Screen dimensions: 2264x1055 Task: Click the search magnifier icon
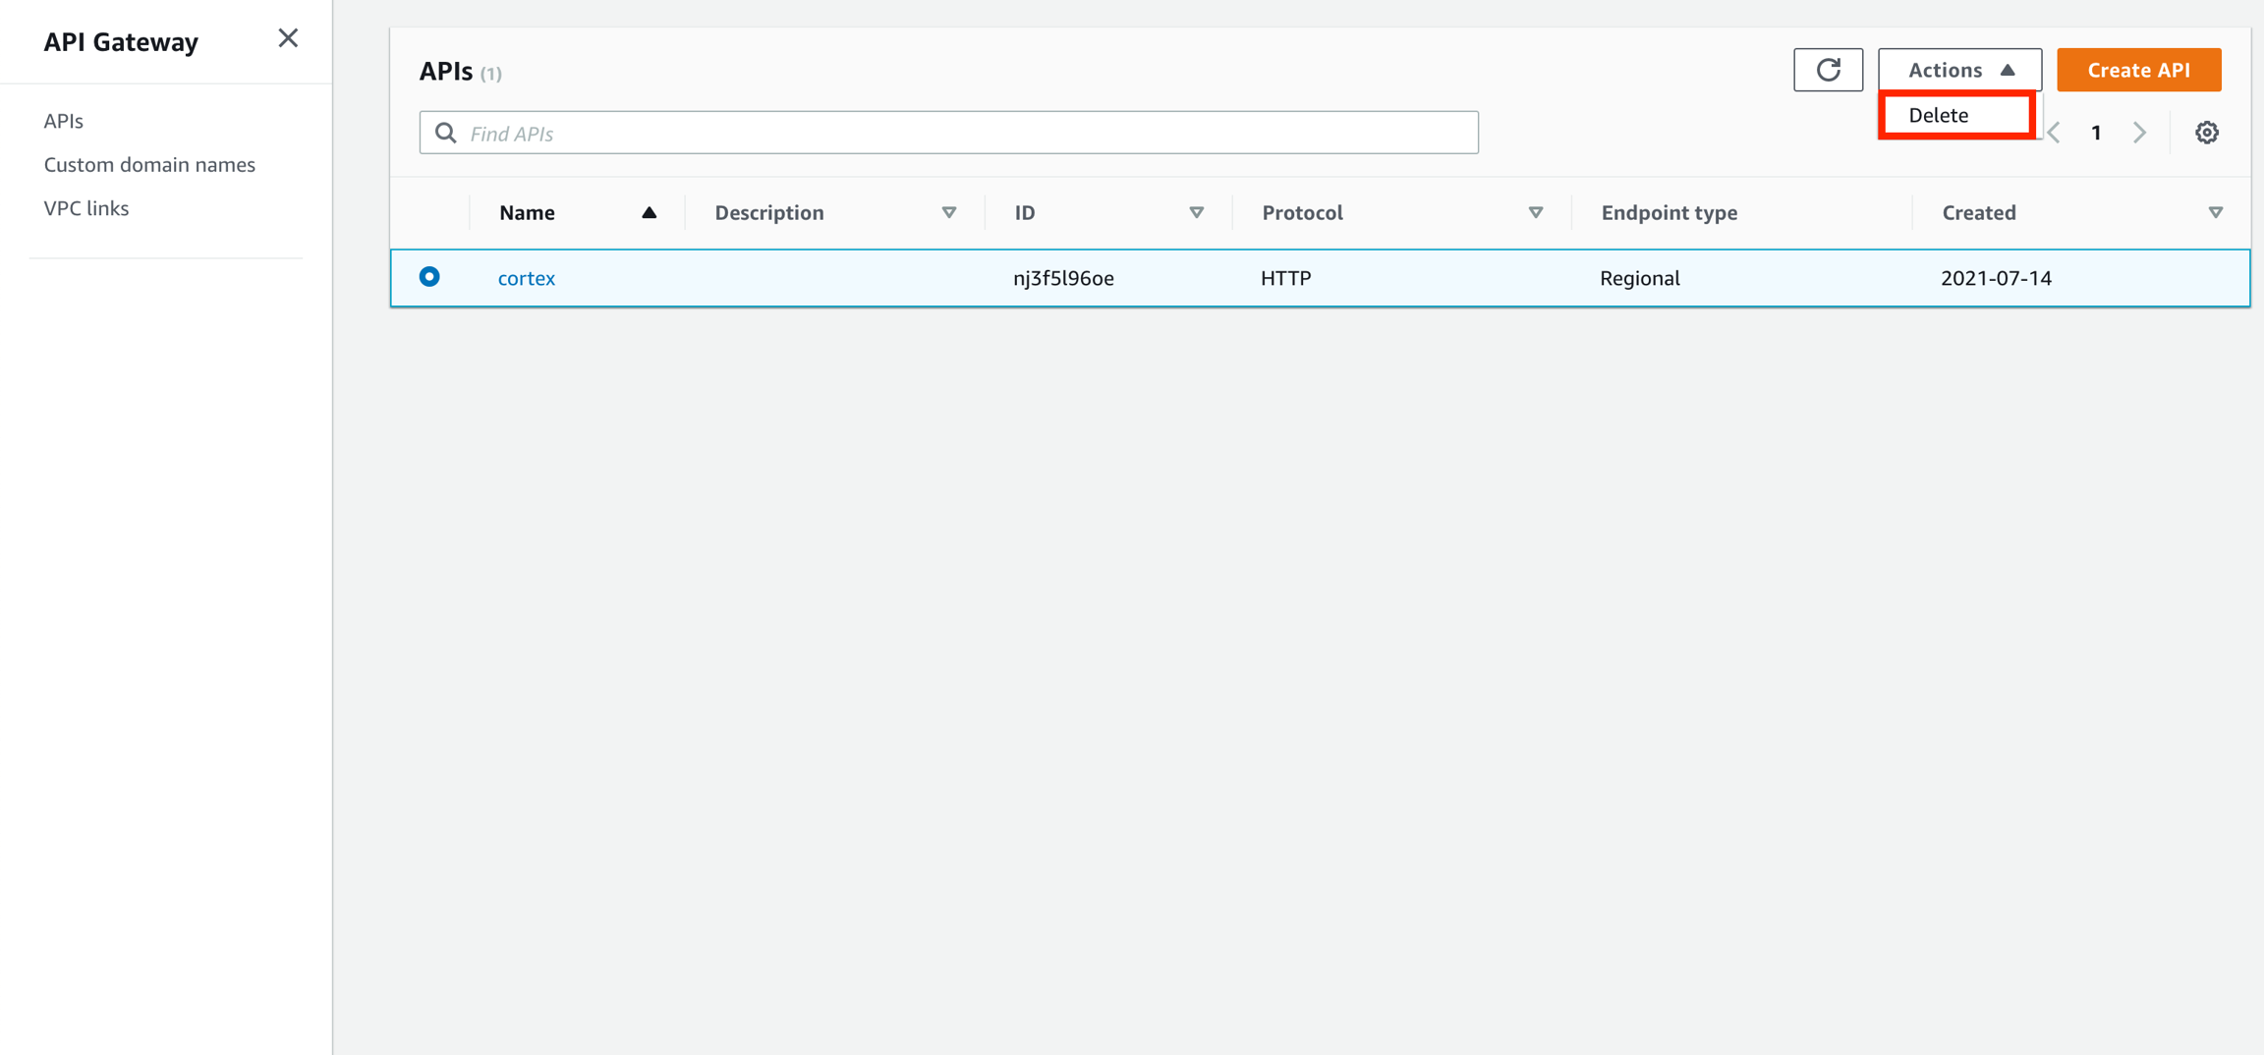[446, 133]
